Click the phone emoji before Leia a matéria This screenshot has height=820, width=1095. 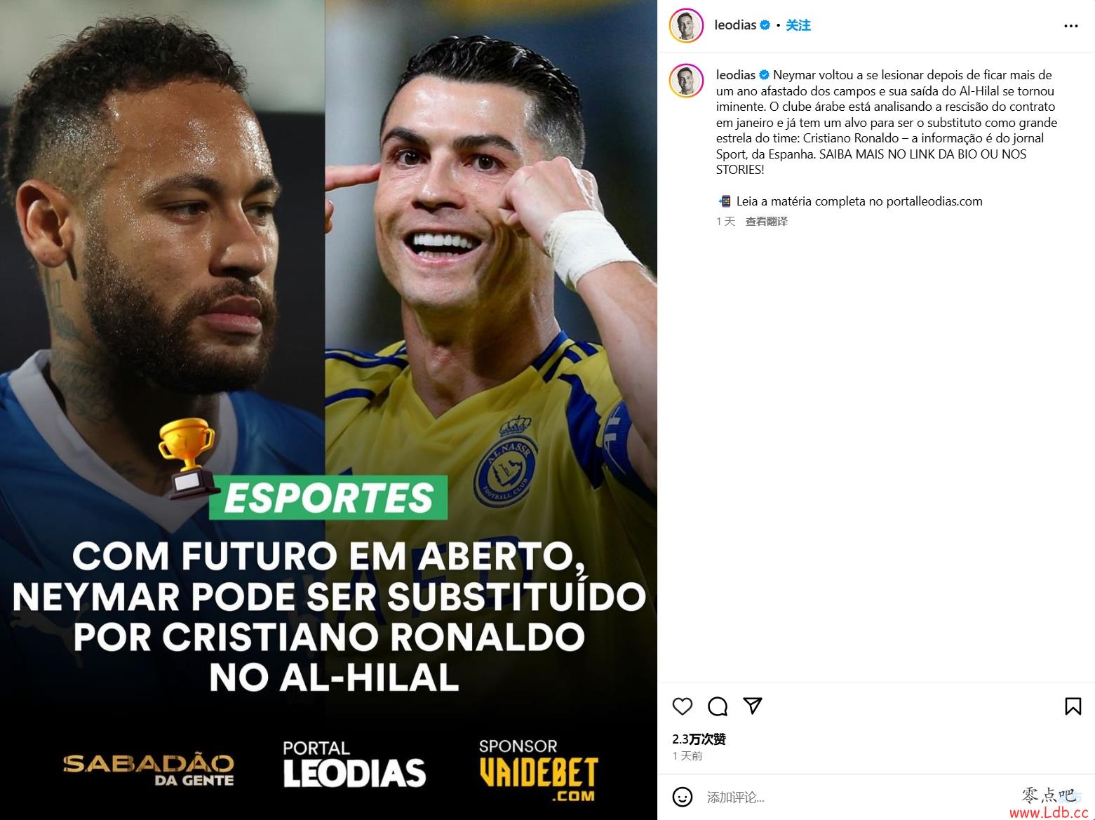725,201
